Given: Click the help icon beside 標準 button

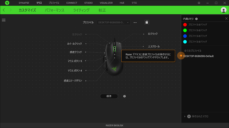Looking at the screenshot, I should [x=125, y=96].
